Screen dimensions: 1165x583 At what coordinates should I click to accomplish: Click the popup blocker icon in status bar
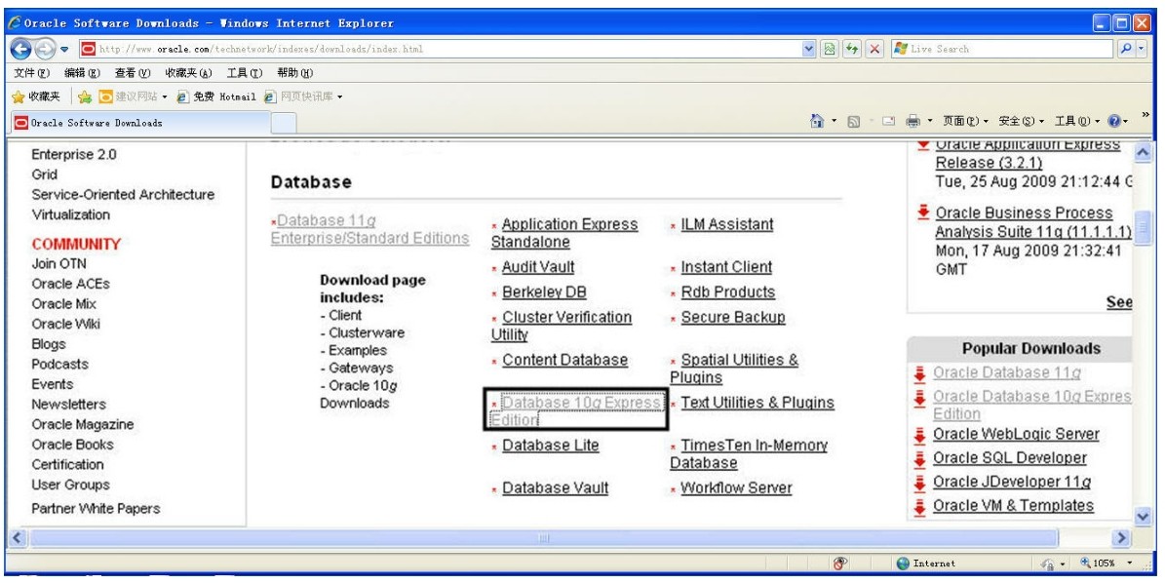tap(840, 564)
